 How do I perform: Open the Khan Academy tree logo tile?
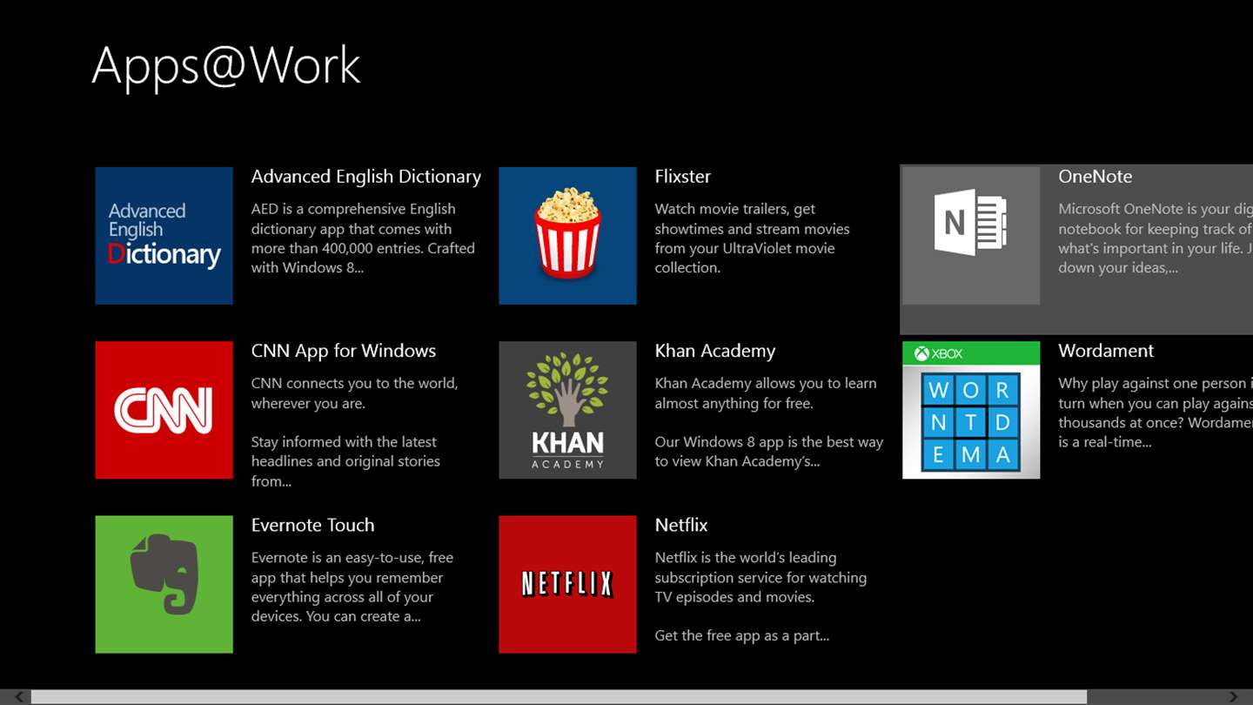[567, 410]
